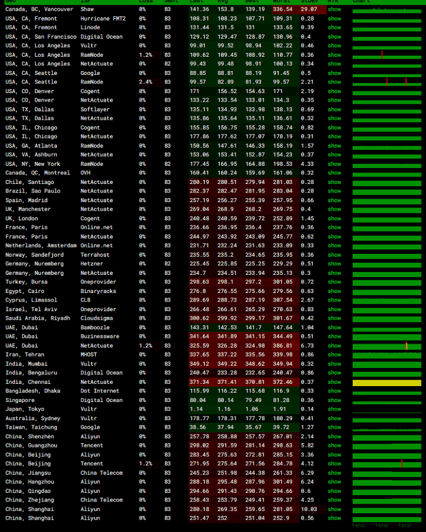Open show link for Bamboozle Dubai row
The image size is (426, 532).
[x=335, y=327]
